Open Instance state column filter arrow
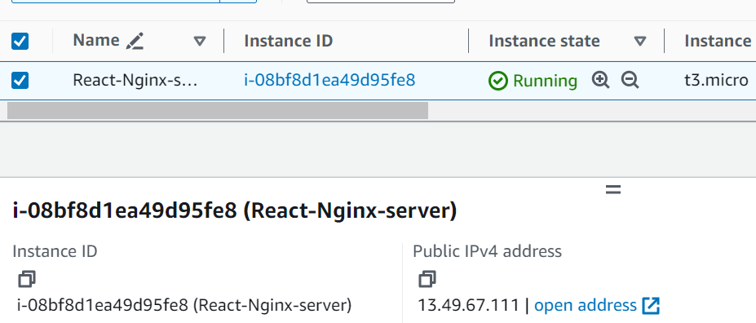Screen dimensions: 756x323 coord(640,41)
